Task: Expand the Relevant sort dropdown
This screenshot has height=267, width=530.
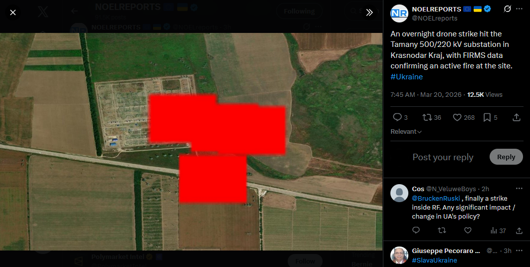Action: coord(406,132)
